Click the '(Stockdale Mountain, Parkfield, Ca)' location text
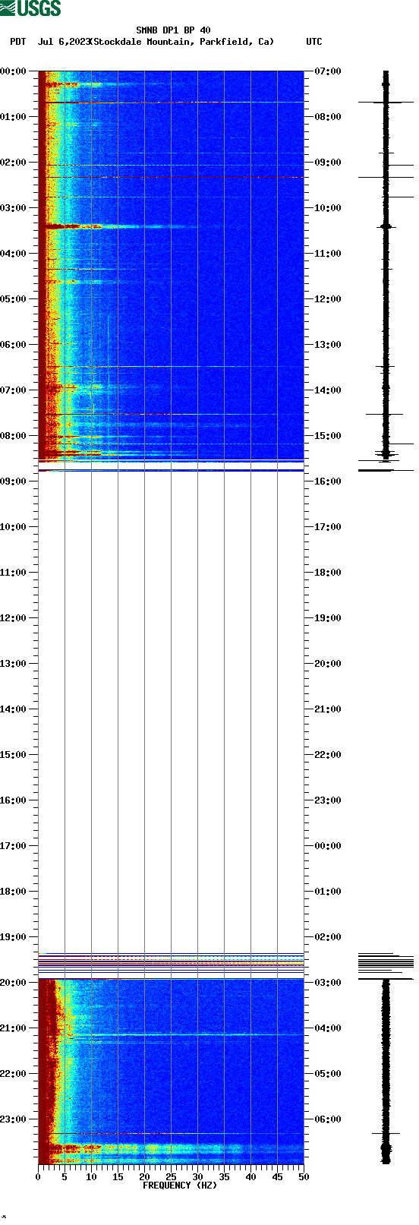The height and width of the screenshot is (1225, 419). pos(181,42)
